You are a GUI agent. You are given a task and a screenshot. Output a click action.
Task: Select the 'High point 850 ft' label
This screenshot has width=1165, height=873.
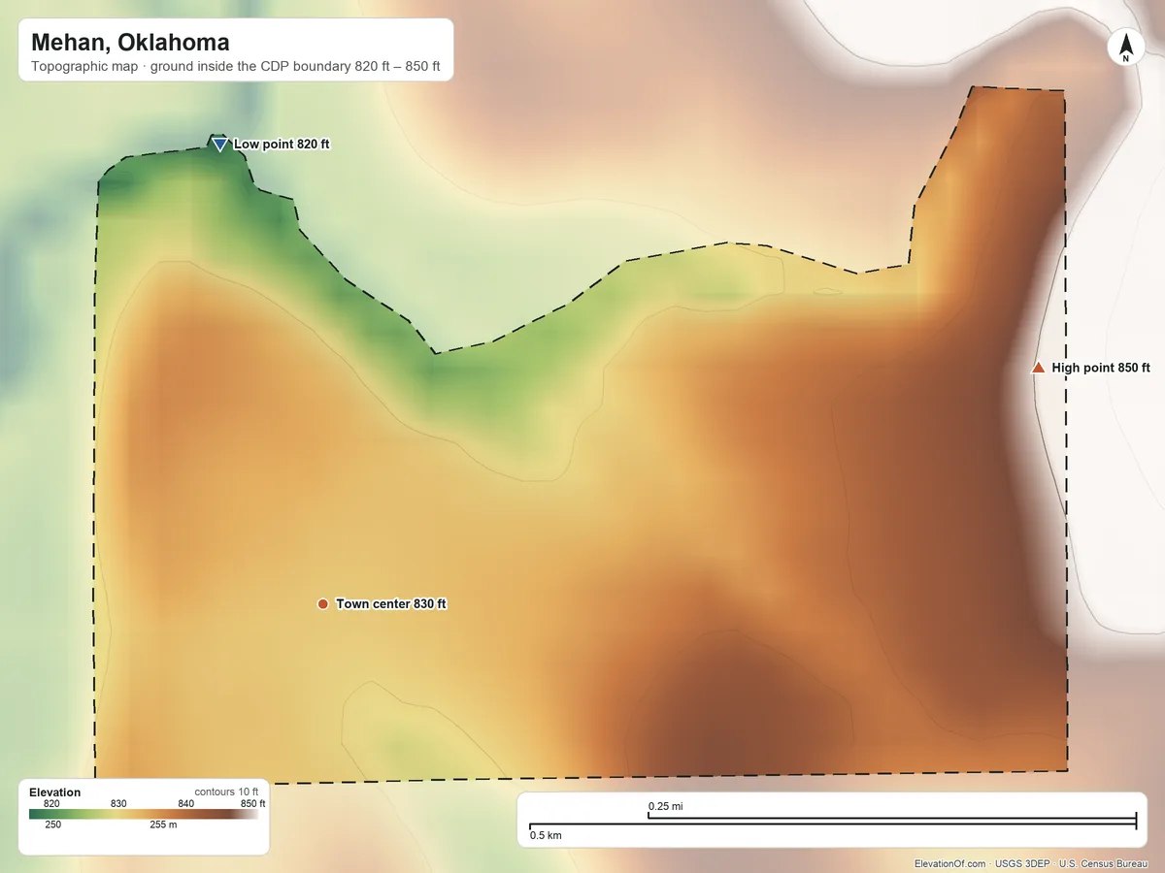click(x=1101, y=368)
